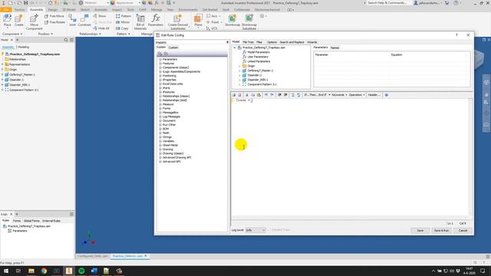Open Chrome from the Windows taskbar
The image size is (491, 276).
(44, 271)
